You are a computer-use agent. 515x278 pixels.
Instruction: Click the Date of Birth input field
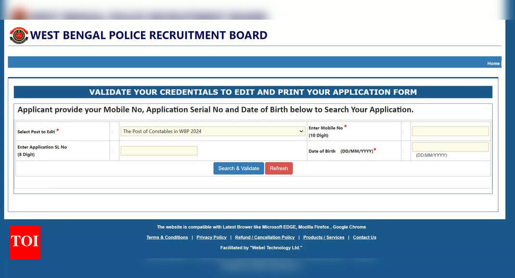(x=450, y=147)
